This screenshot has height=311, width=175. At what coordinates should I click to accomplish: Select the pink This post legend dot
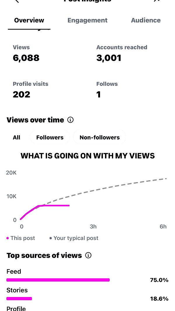click(8, 238)
